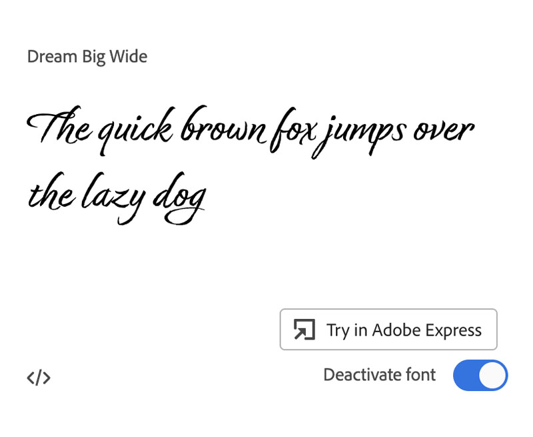The image size is (533, 437).
Task: Open the Dream Big Wide font name link
Action: point(87,57)
